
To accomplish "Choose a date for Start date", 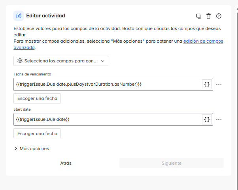I will pos(37,134).
